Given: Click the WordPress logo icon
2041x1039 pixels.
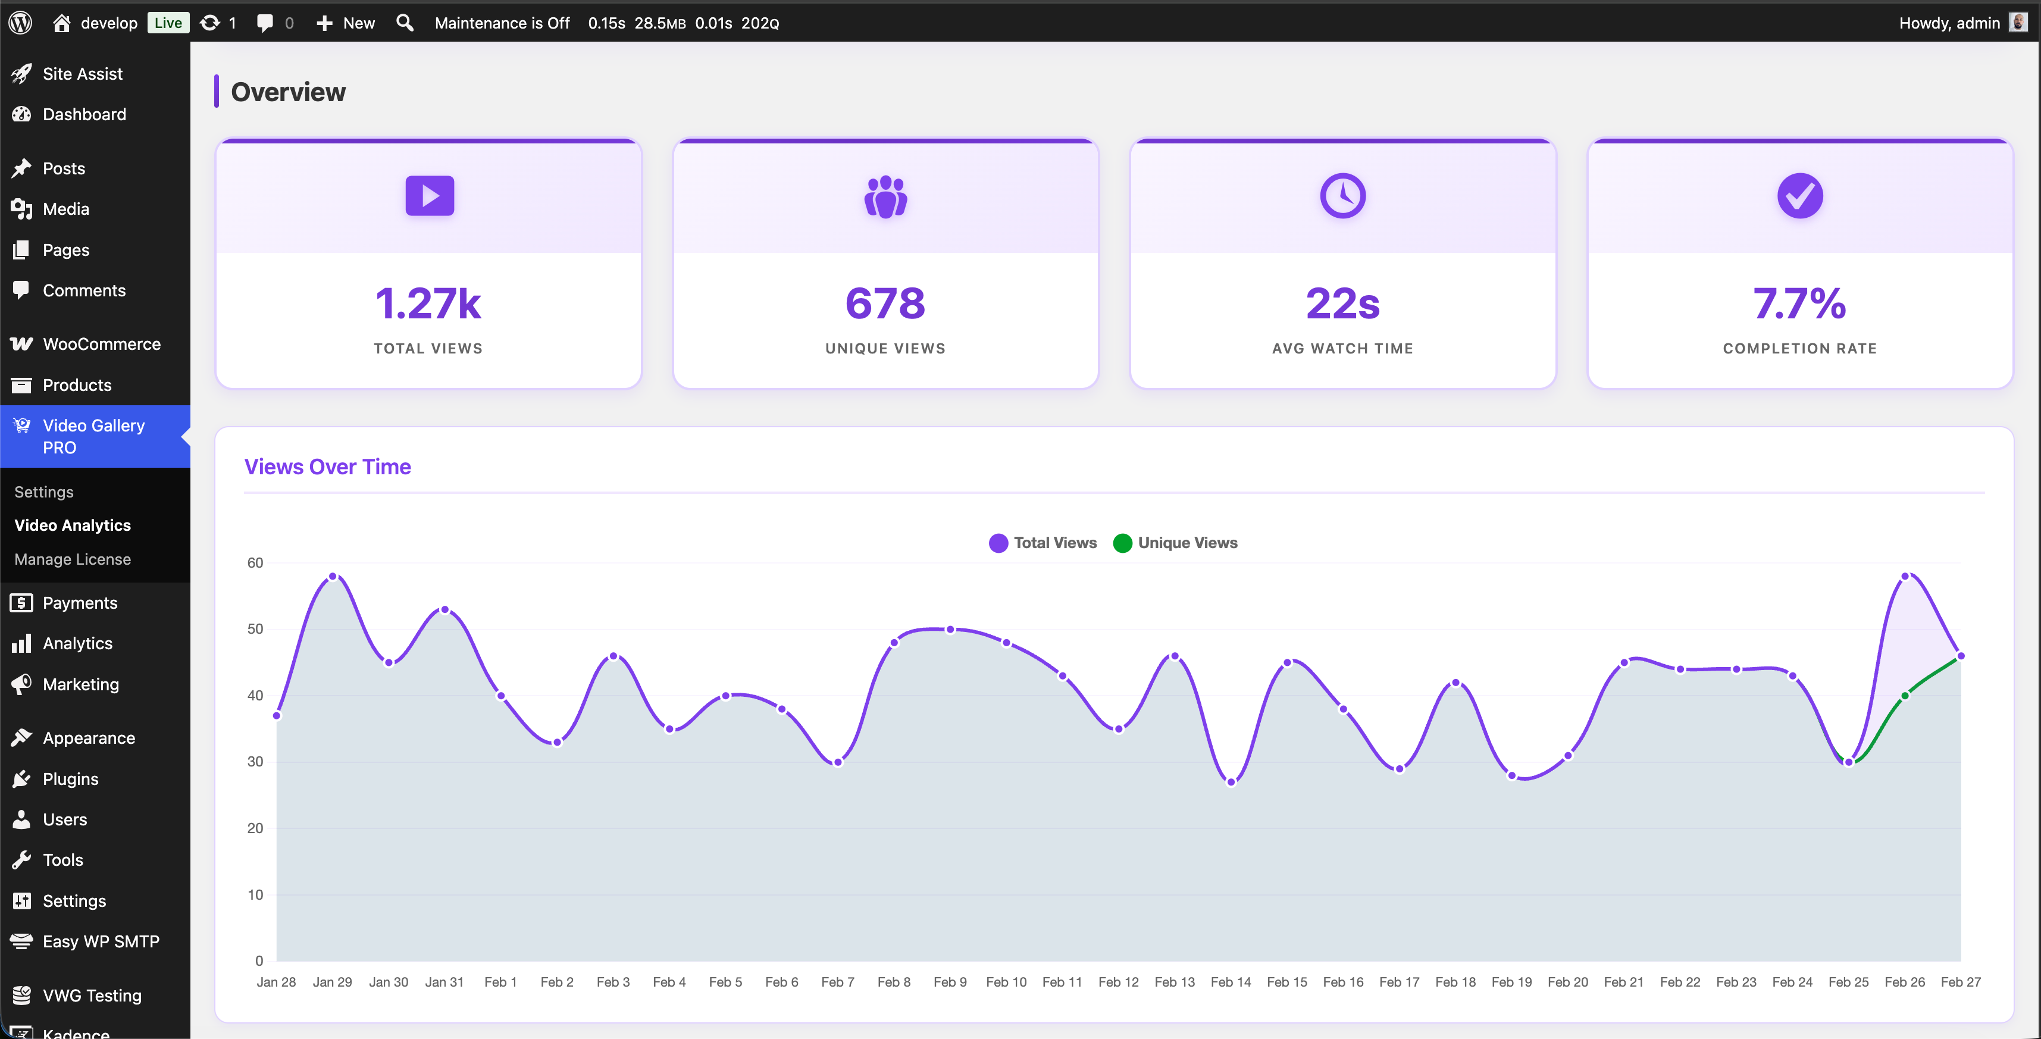Looking at the screenshot, I should (x=21, y=22).
